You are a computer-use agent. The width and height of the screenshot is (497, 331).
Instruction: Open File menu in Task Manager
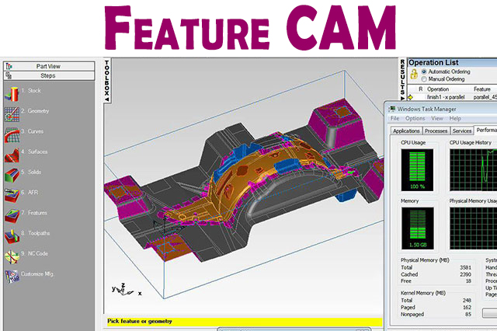[394, 118]
